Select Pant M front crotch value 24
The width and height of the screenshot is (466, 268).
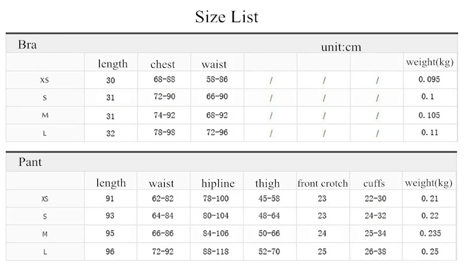322,234
